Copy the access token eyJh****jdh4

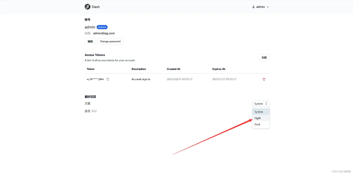click(x=108, y=79)
